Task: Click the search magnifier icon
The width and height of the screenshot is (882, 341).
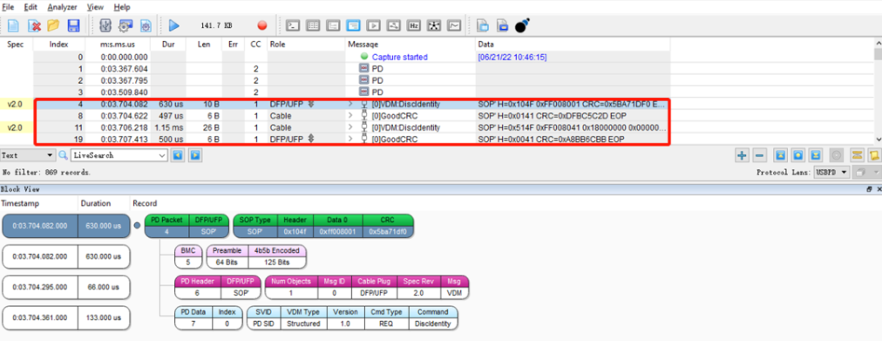Action: (64, 155)
